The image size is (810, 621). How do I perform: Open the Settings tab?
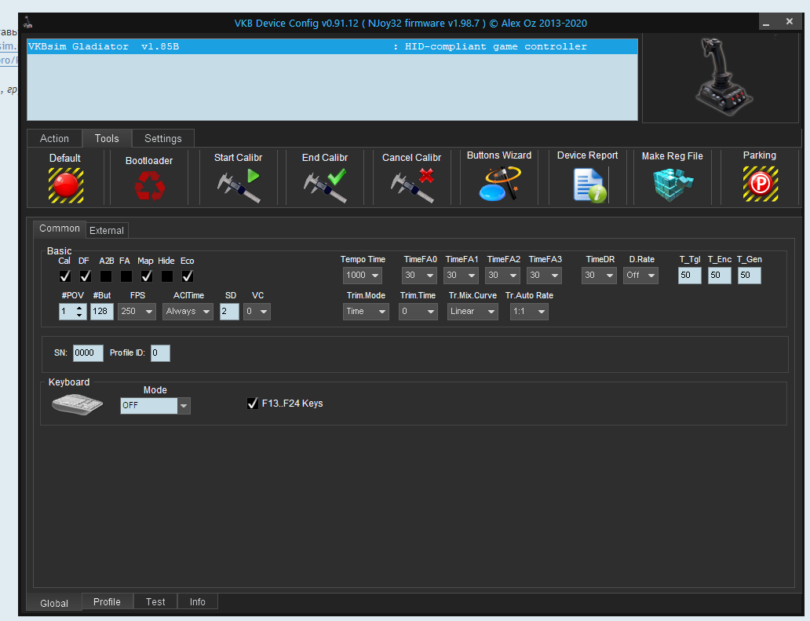click(163, 138)
